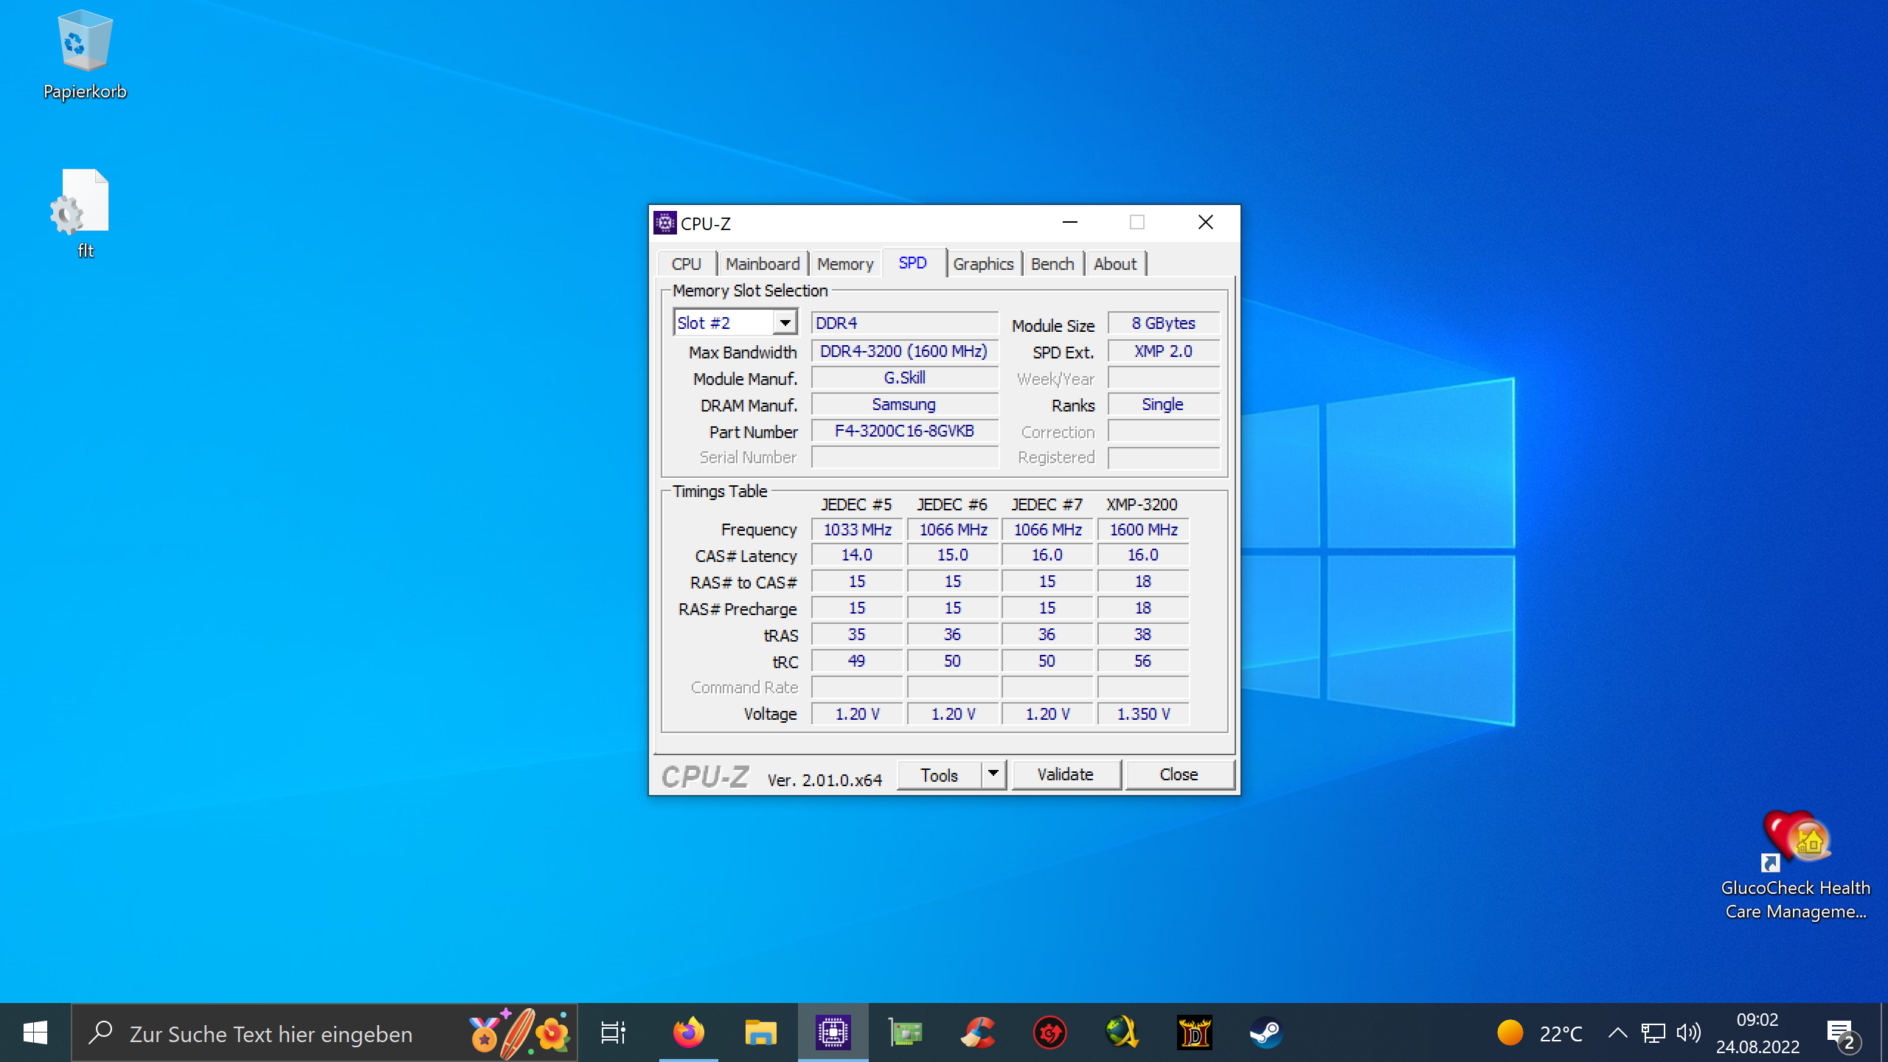Open Firefox from the taskbar

pos(688,1032)
